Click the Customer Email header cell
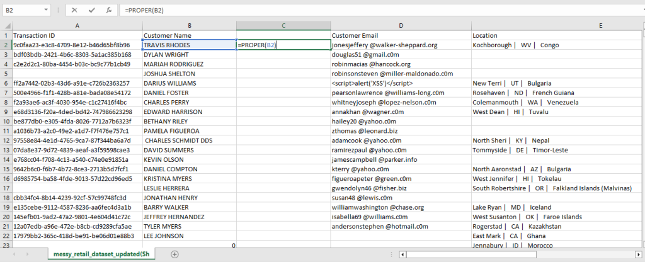Screen dimensions: 645x262 pos(401,35)
